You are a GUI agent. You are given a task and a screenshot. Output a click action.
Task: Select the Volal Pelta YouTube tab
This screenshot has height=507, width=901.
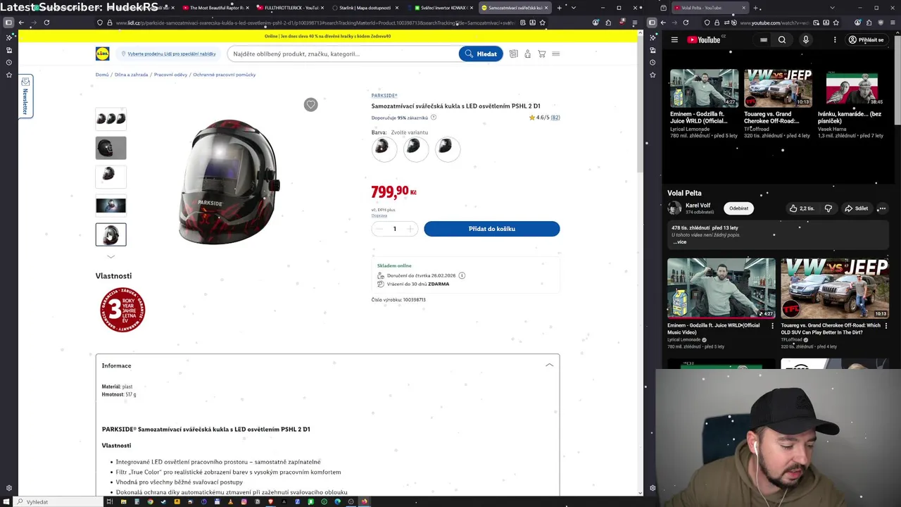[710, 8]
